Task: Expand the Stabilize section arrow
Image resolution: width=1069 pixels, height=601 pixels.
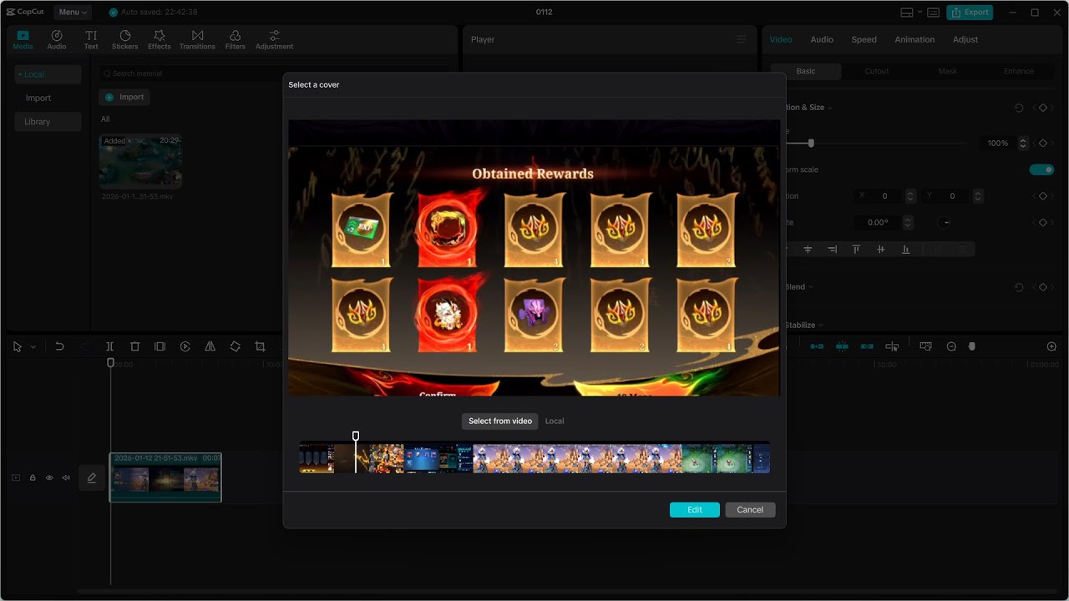Action: click(x=820, y=326)
